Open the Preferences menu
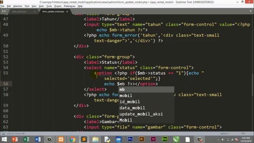The image size is (254, 143). coord(69,6)
